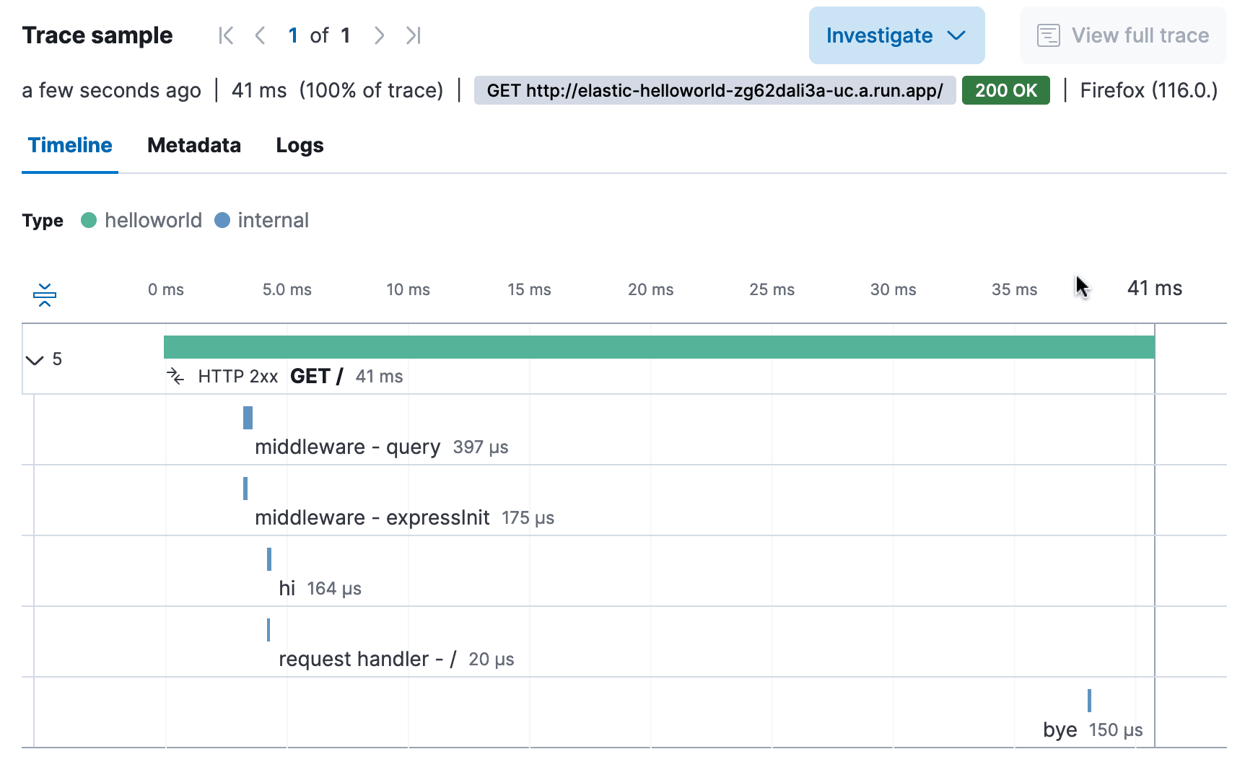Go to next trace sample
1245x762 pixels.
tap(379, 35)
